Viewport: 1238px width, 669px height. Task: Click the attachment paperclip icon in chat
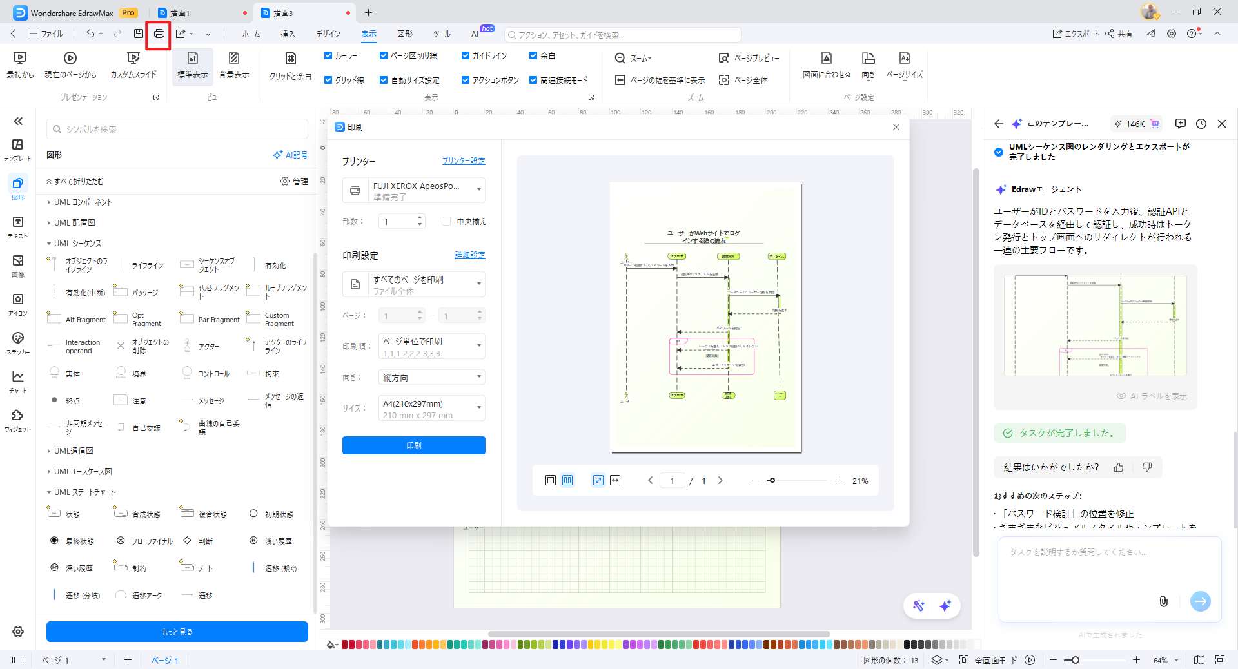[x=1163, y=601]
